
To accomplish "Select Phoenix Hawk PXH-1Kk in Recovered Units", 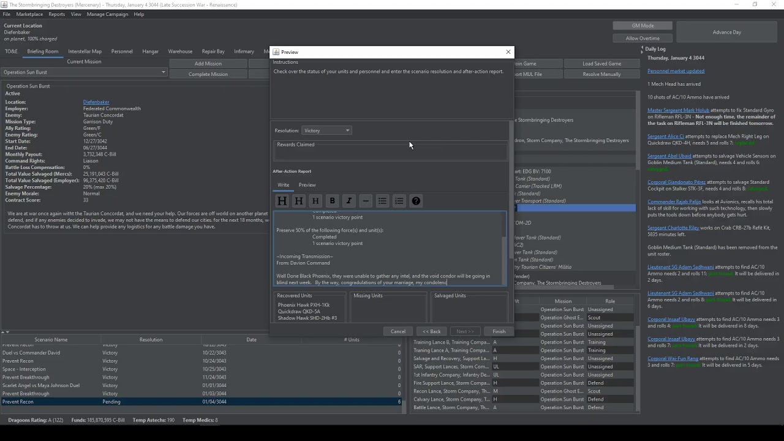I will pos(304,305).
